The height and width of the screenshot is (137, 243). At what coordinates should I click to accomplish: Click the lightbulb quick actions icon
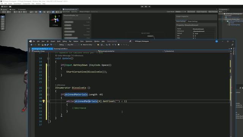(44, 101)
